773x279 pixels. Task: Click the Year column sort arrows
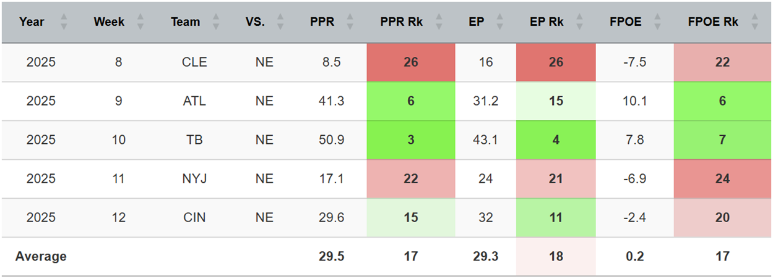click(63, 22)
